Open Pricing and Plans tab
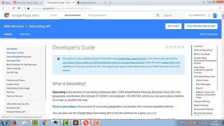Viewport: 224px width, 126px height. click(97, 15)
